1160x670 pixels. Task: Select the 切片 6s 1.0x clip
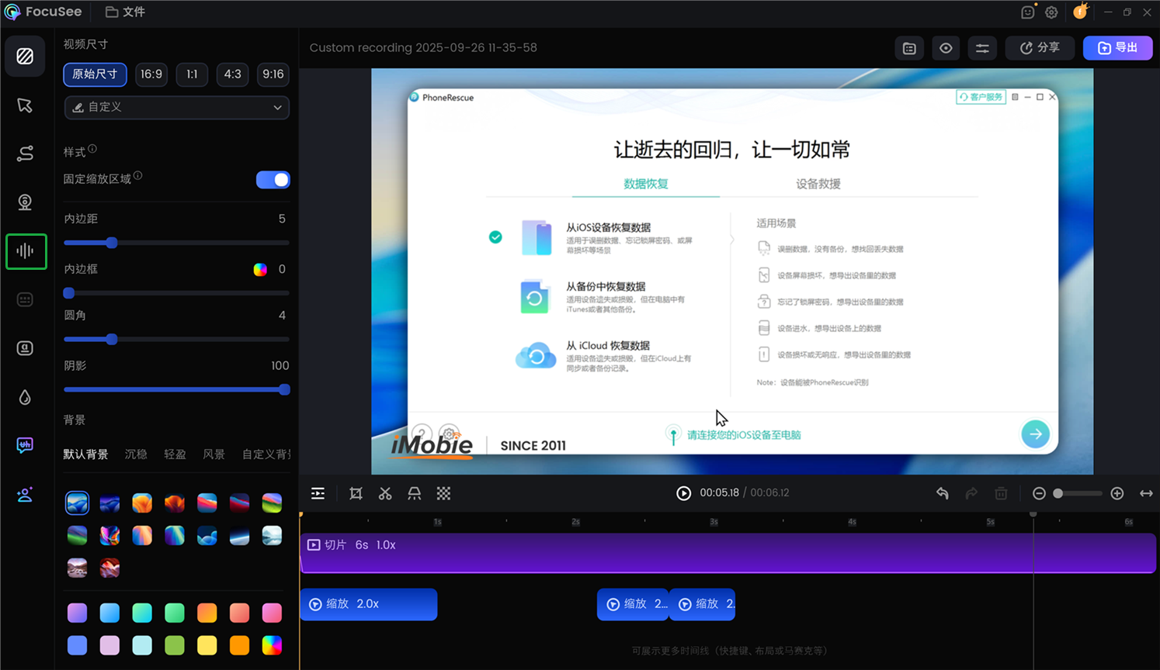728,553
